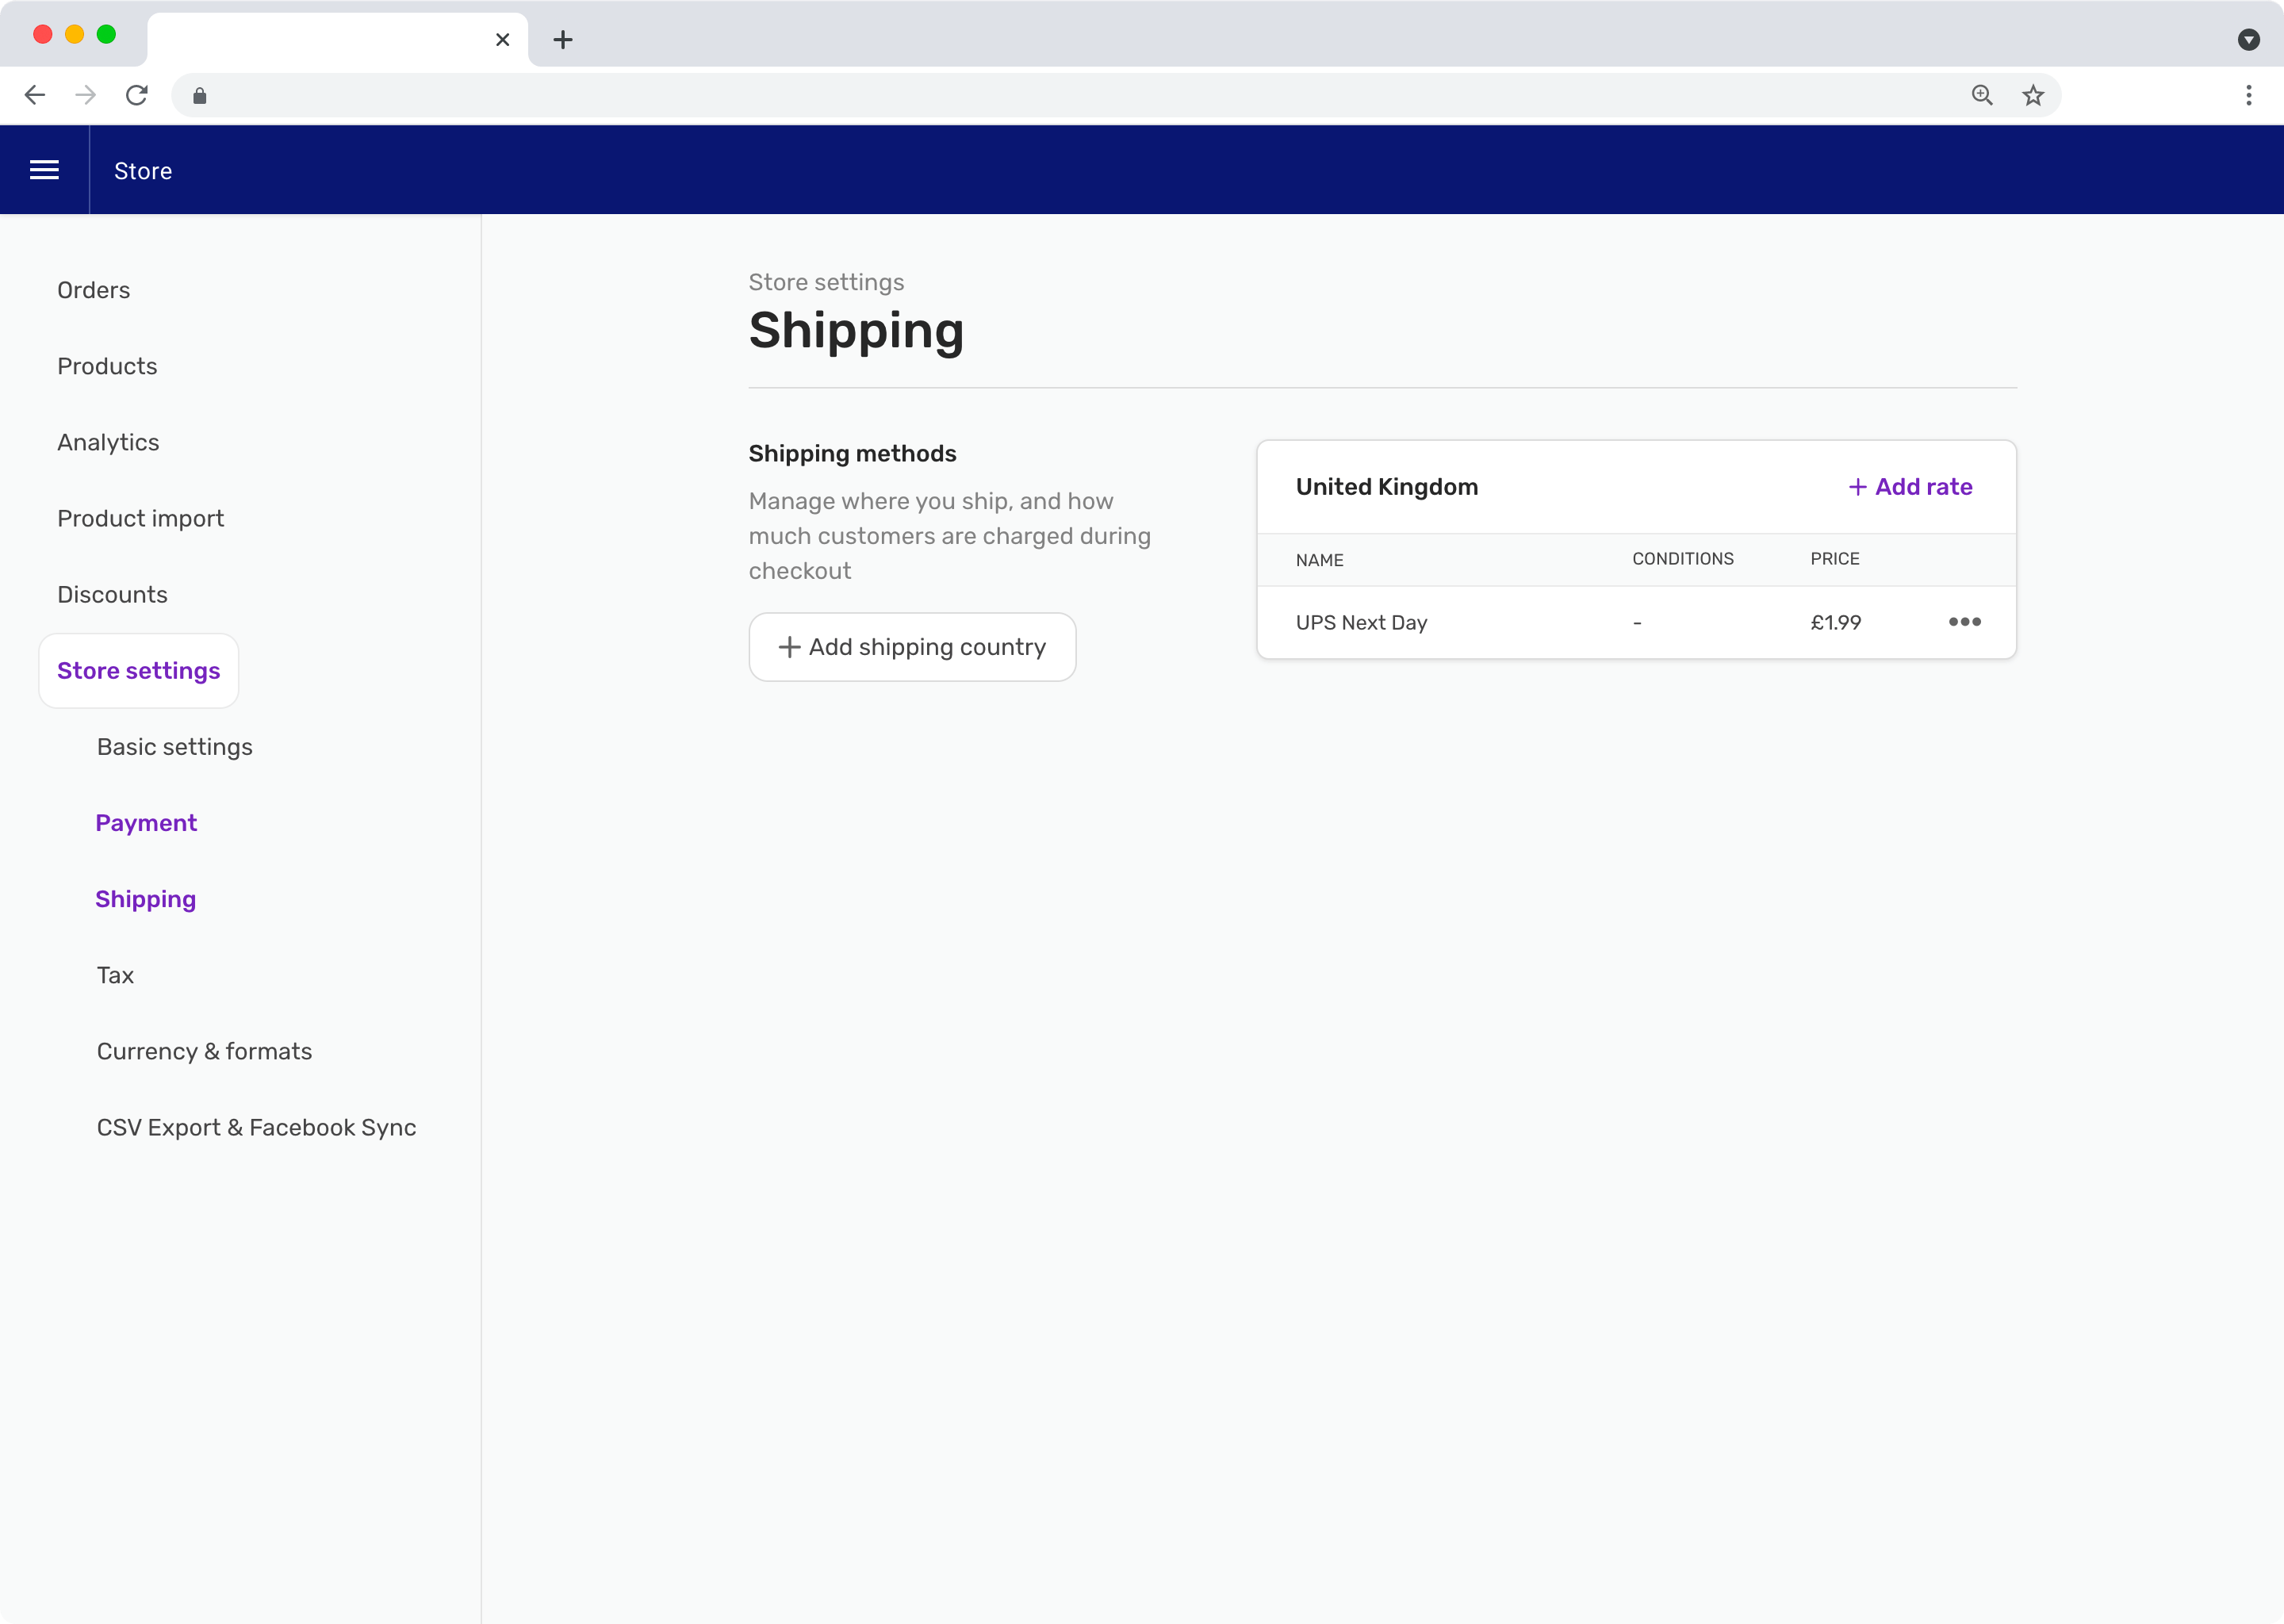Open a new browser tab
Screen dimensions: 2284x1624
tap(564, 40)
